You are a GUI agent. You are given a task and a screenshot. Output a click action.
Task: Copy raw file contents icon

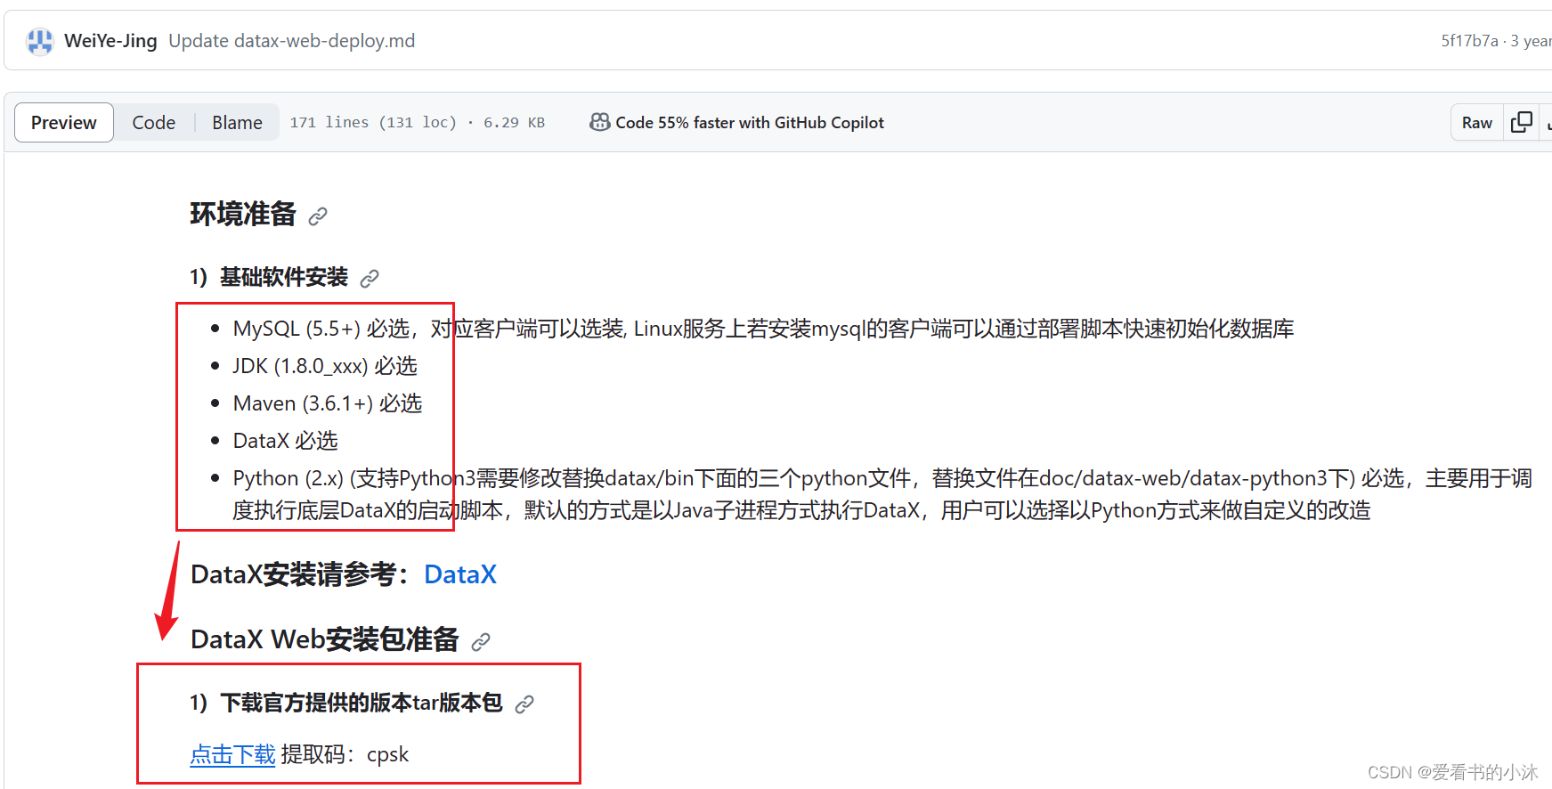point(1522,123)
